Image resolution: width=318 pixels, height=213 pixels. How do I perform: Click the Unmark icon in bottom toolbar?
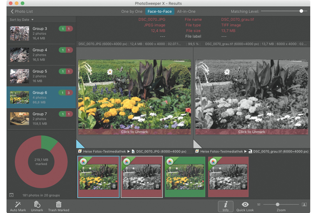point(37,204)
